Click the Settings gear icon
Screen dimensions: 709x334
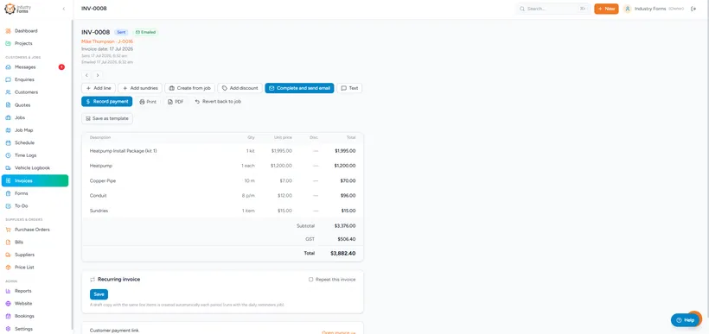click(x=8, y=329)
